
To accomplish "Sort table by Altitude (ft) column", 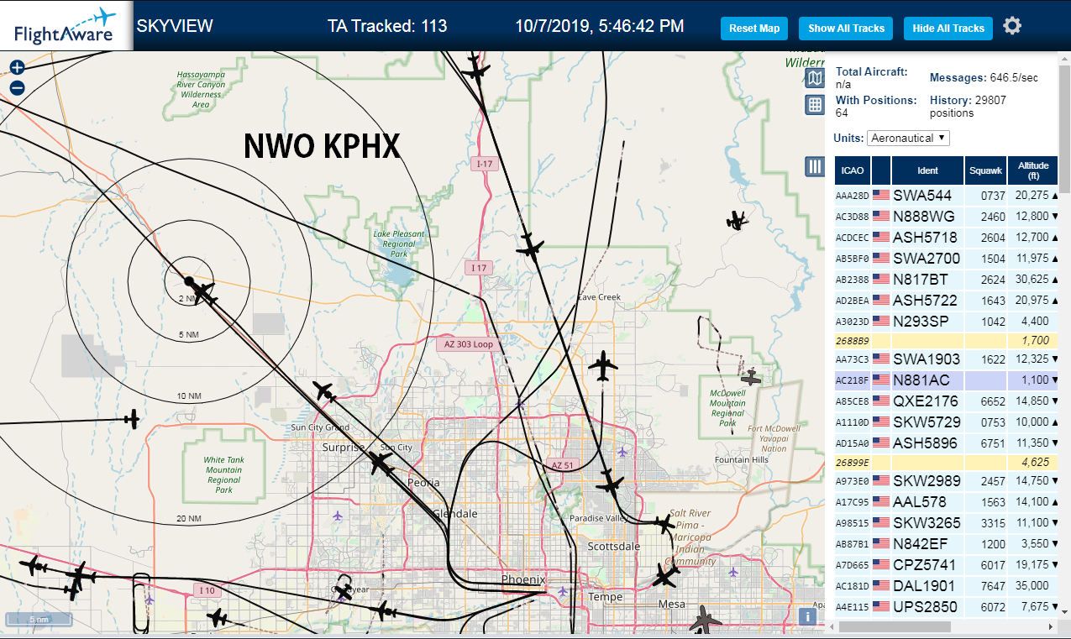I will pyautogui.click(x=1033, y=170).
